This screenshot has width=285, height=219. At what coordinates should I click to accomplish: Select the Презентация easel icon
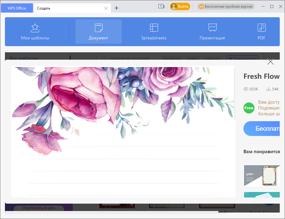point(212,28)
